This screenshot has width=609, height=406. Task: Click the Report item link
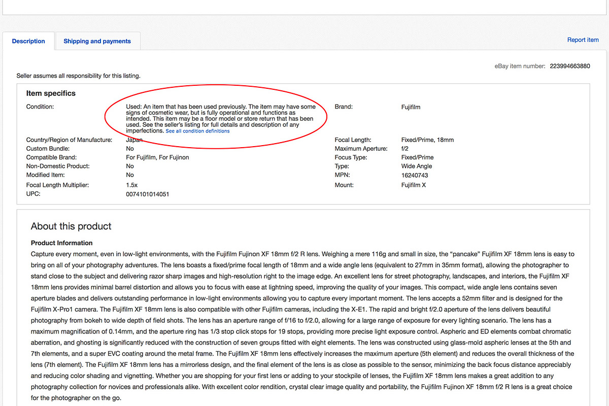point(583,40)
